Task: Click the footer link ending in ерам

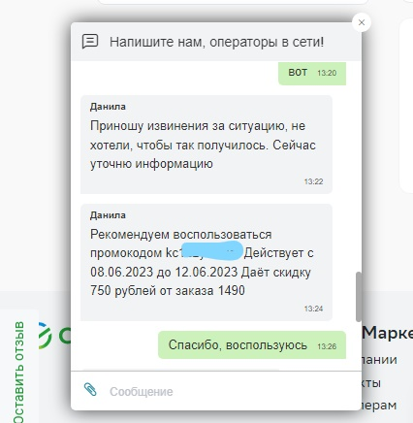Action: coord(379,405)
